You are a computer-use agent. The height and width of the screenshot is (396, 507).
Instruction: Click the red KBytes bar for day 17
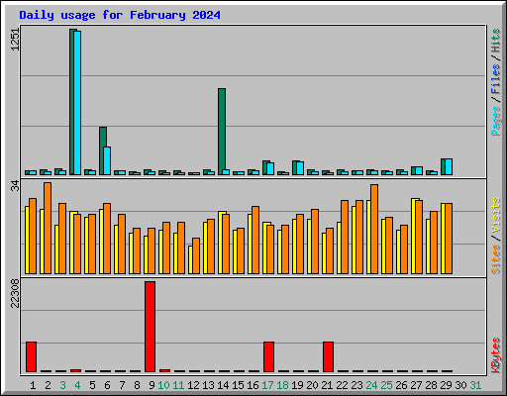pyautogui.click(x=268, y=356)
